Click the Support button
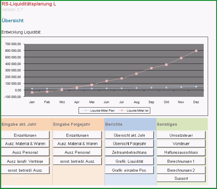The width and height of the screenshot is (217, 189). [181, 178]
